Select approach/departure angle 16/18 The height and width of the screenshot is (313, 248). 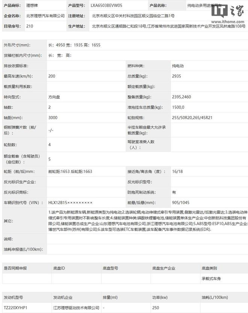coord(177,171)
